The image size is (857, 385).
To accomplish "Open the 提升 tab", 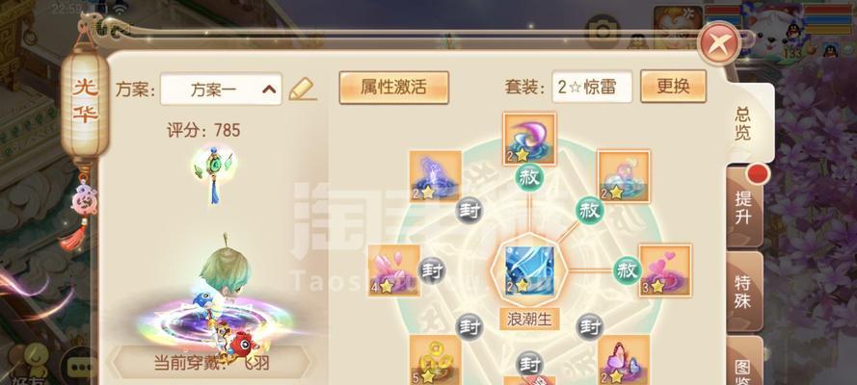I will pos(743,207).
